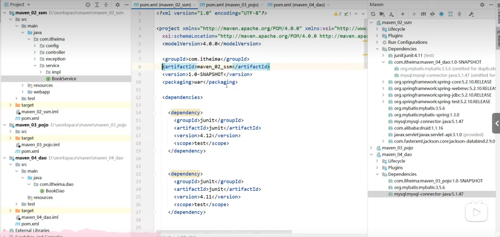Open Project panel gear options
500x237 pixels.
click(117, 4)
